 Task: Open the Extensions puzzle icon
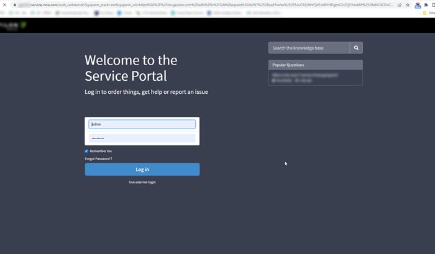(426, 5)
